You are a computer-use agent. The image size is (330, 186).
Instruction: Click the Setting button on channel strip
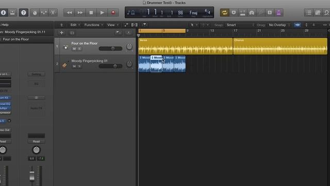[x=36, y=74]
